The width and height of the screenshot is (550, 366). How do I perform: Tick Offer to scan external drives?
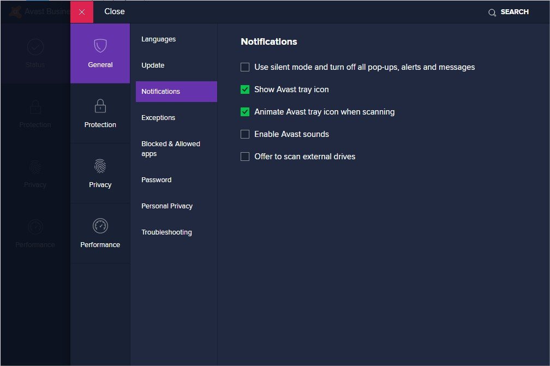(x=245, y=157)
